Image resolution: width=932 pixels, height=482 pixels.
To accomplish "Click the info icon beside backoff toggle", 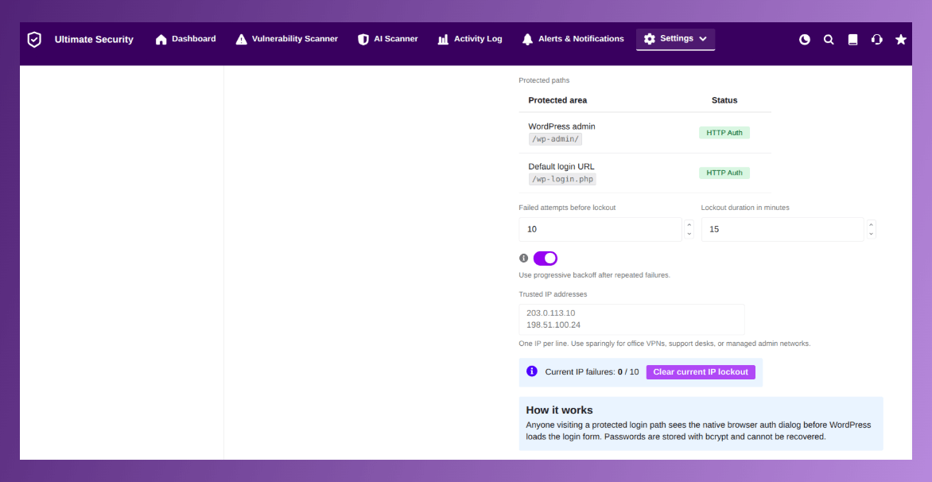I will pyautogui.click(x=524, y=258).
